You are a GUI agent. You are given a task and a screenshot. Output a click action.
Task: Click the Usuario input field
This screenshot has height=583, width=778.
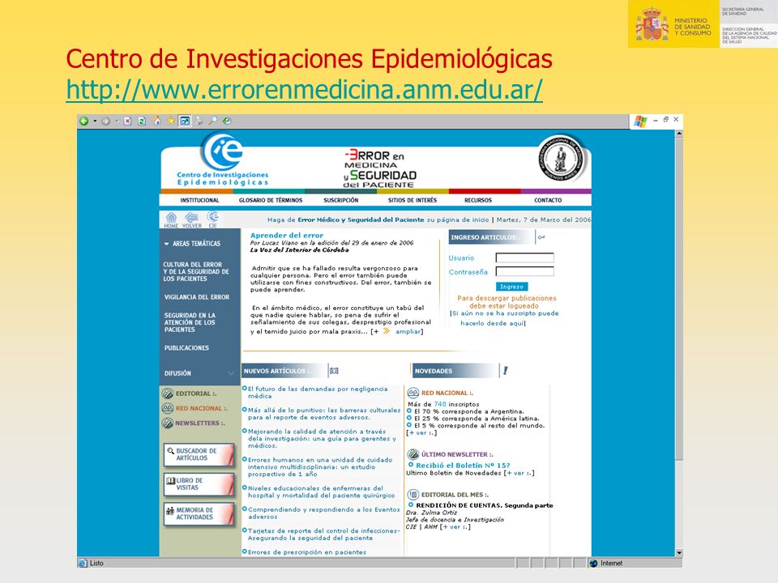[x=525, y=257]
